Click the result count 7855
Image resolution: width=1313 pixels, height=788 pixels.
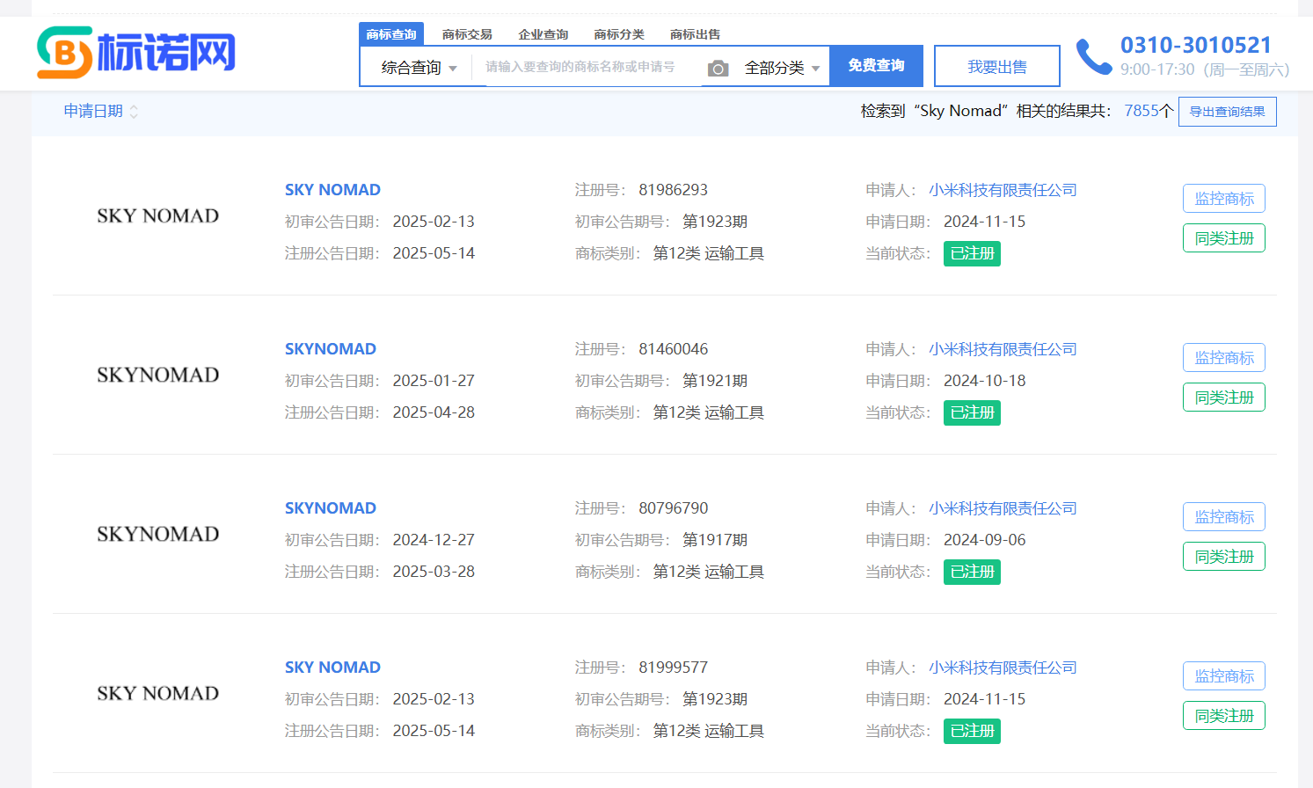tap(1142, 111)
